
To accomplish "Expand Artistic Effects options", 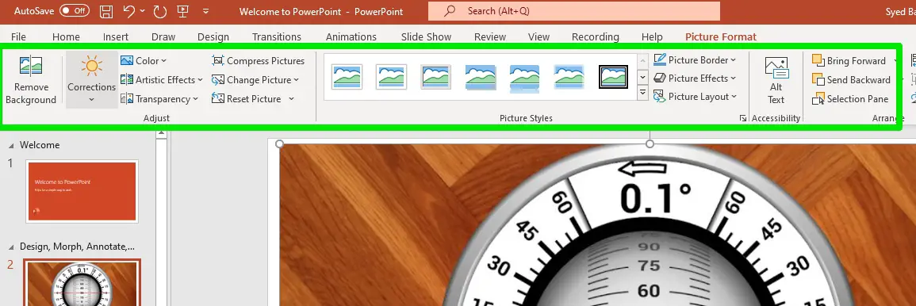I will point(161,80).
